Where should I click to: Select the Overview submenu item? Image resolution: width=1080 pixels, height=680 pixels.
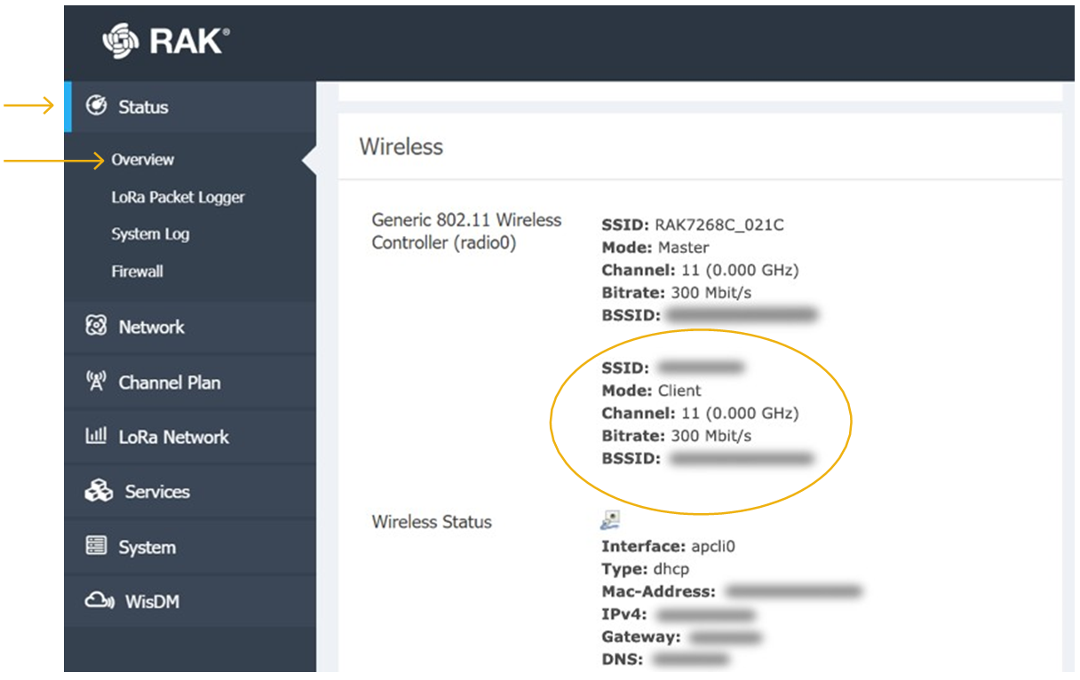143,160
